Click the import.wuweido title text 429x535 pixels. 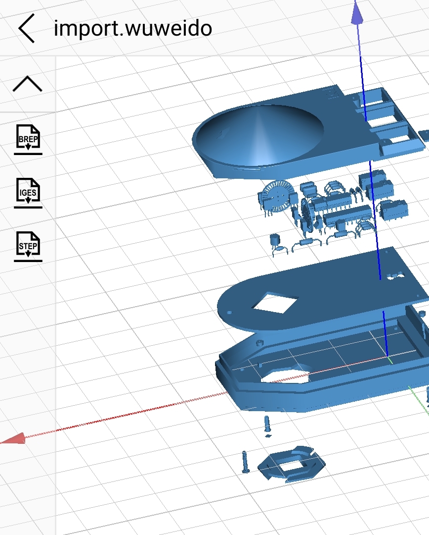point(133,28)
